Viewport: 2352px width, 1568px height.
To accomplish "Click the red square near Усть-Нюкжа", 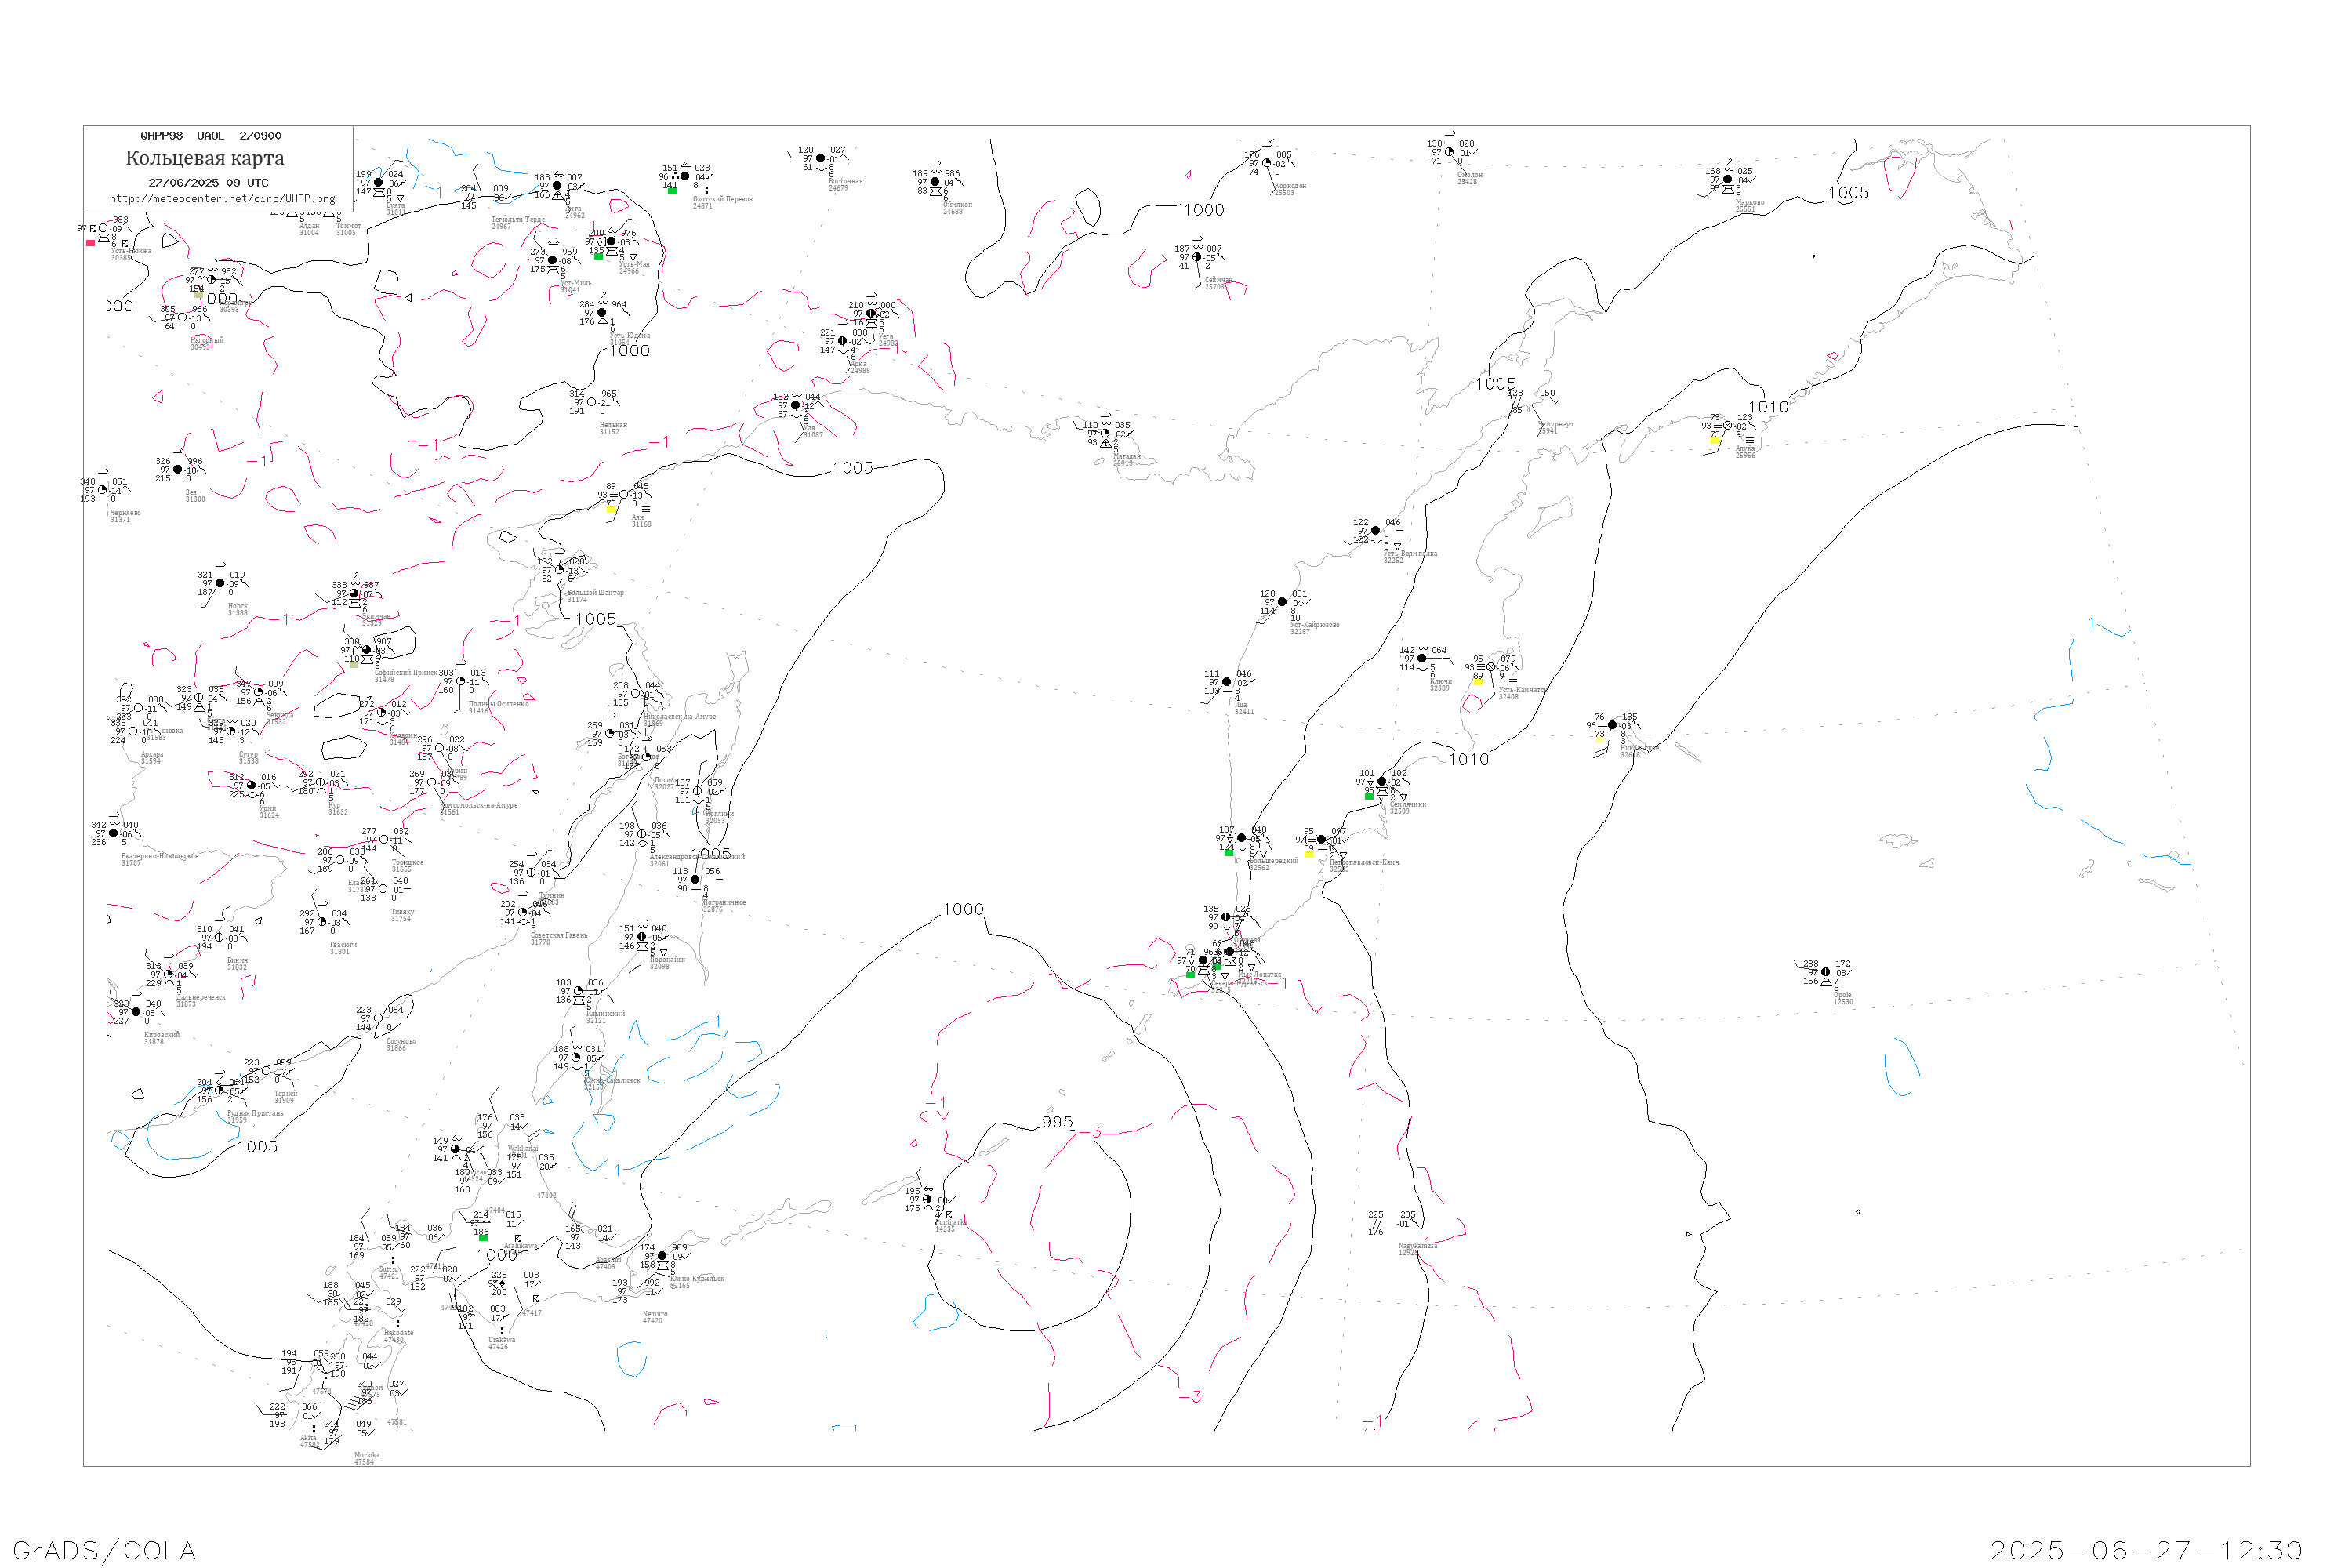I will pos(91,243).
